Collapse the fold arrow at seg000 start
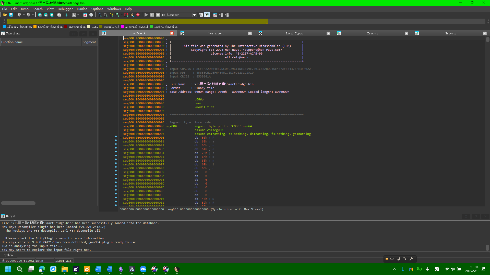Image resolution: width=490 pixels, height=275 pixels. [x=121, y=137]
